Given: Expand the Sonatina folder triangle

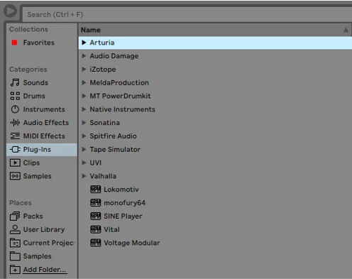Looking at the screenshot, I should coord(84,123).
